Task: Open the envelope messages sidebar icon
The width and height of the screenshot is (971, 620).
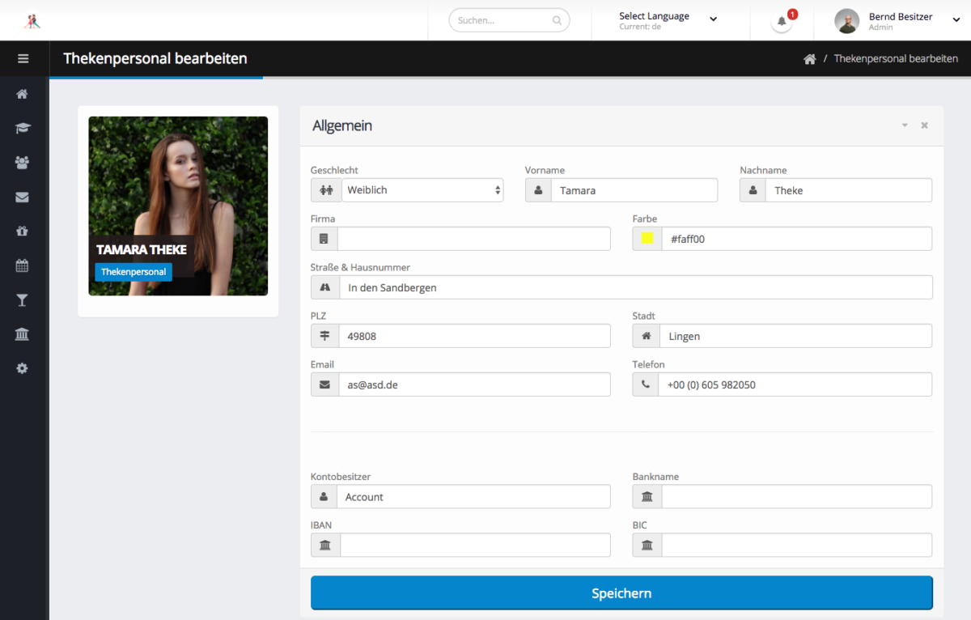Action: [22, 197]
